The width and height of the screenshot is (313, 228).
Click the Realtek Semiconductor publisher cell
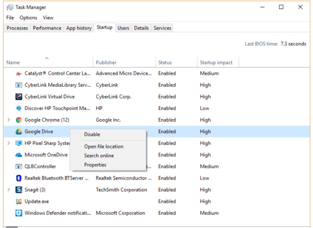click(124, 178)
